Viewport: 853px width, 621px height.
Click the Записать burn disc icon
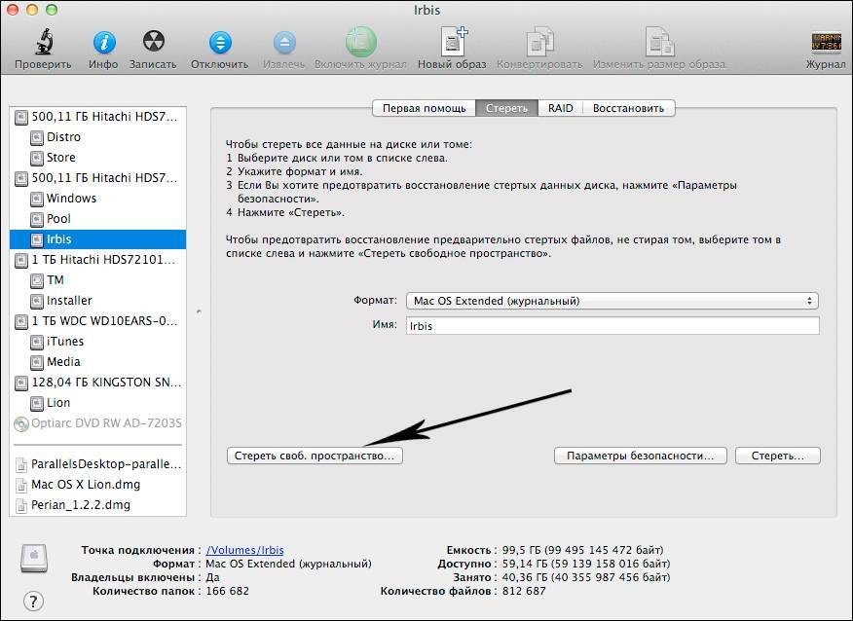pyautogui.click(x=153, y=43)
